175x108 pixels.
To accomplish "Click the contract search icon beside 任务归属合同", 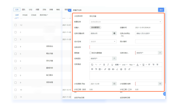I will tap(114, 33).
